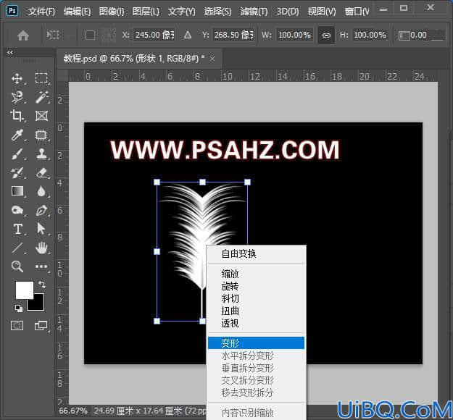The width and height of the screenshot is (453, 420).
Task: Click the H height percentage field
Action: (370, 35)
